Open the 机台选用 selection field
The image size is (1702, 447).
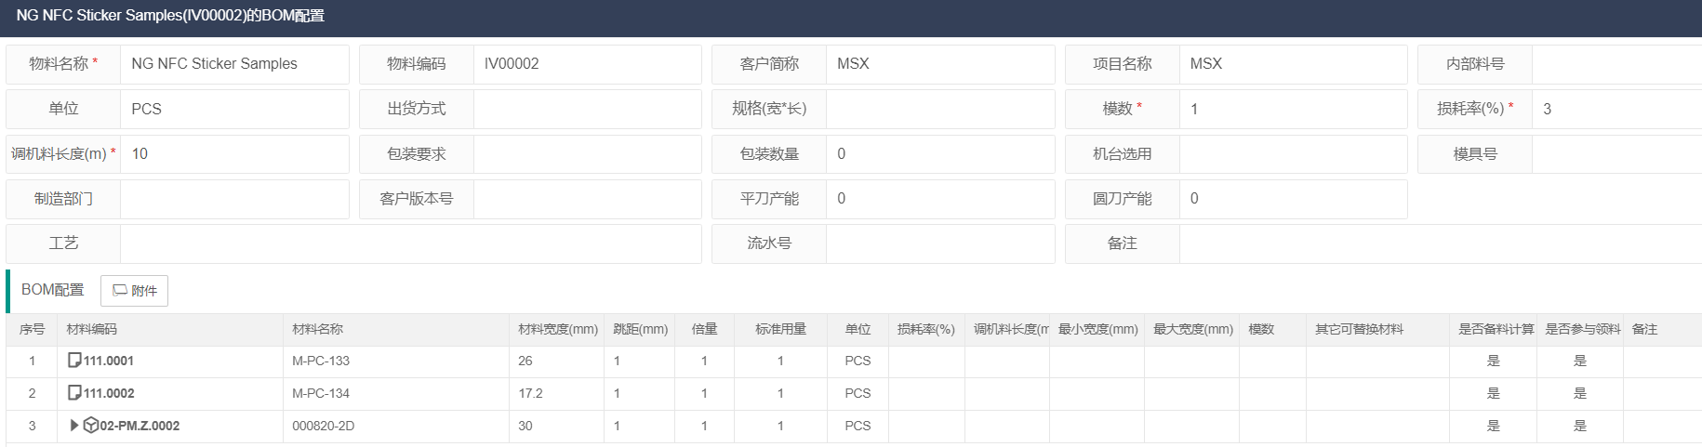pos(1293,154)
